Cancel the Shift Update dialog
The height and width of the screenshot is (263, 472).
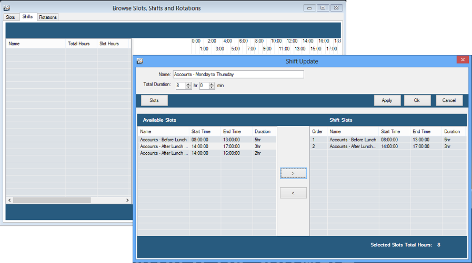[449, 100]
